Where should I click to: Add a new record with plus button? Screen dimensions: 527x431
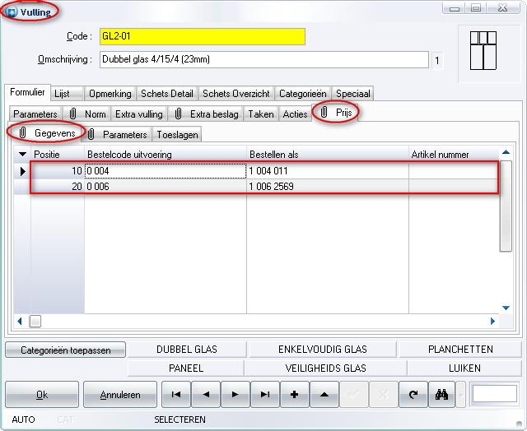click(295, 395)
